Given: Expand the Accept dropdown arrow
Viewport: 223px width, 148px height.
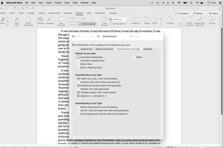Looking at the screenshot, I should coord(150,19).
